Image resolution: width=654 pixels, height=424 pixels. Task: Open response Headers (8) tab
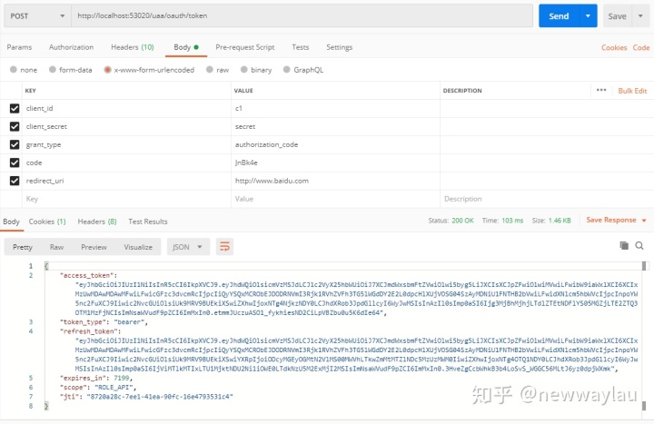point(97,222)
